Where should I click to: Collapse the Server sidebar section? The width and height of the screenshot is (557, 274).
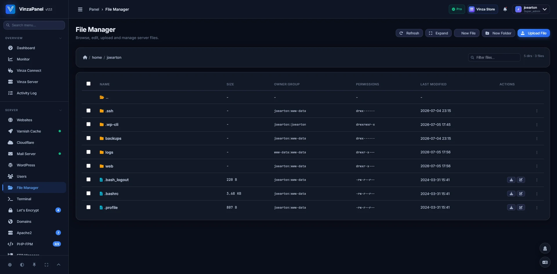point(60,110)
